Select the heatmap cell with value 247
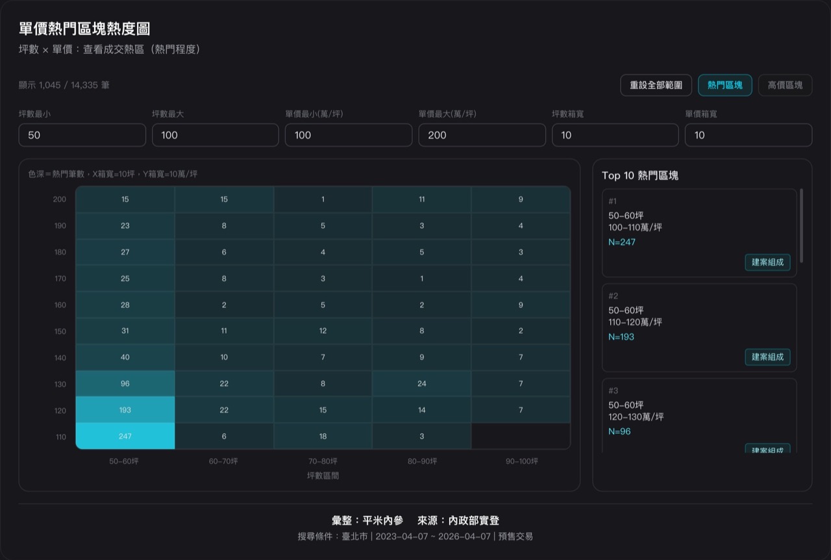This screenshot has height=560, width=831. tap(125, 437)
